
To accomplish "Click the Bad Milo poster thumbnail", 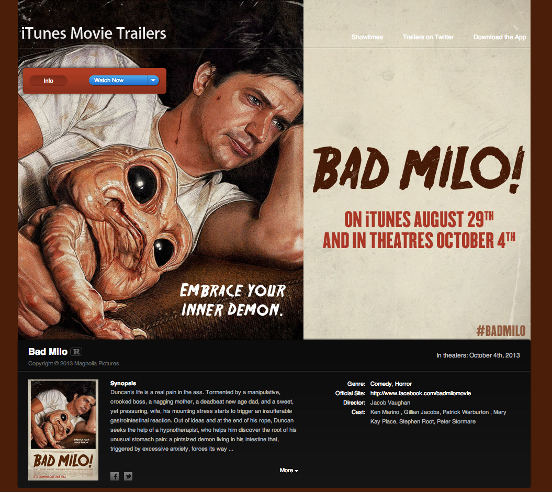I will [x=63, y=430].
